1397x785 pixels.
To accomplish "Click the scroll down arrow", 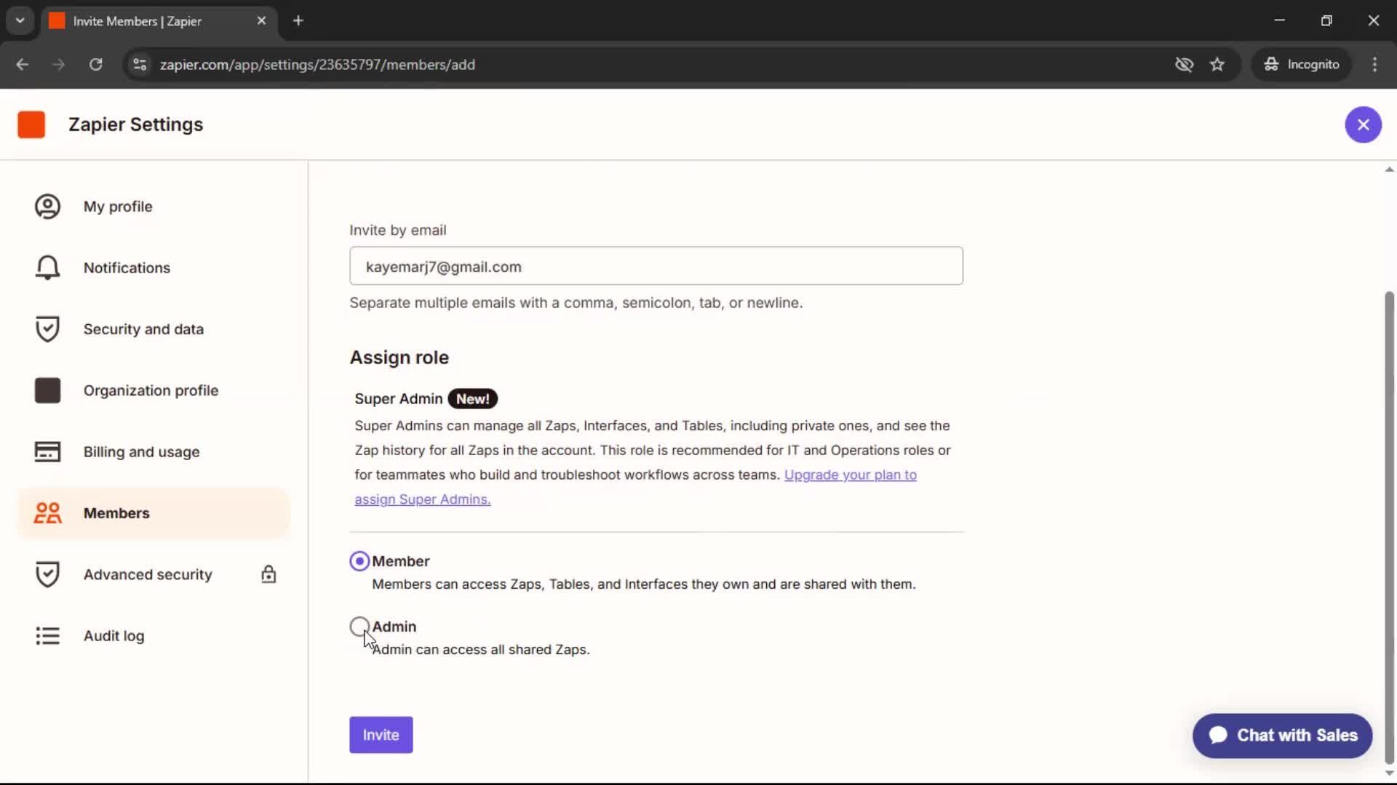I will [x=1389, y=773].
